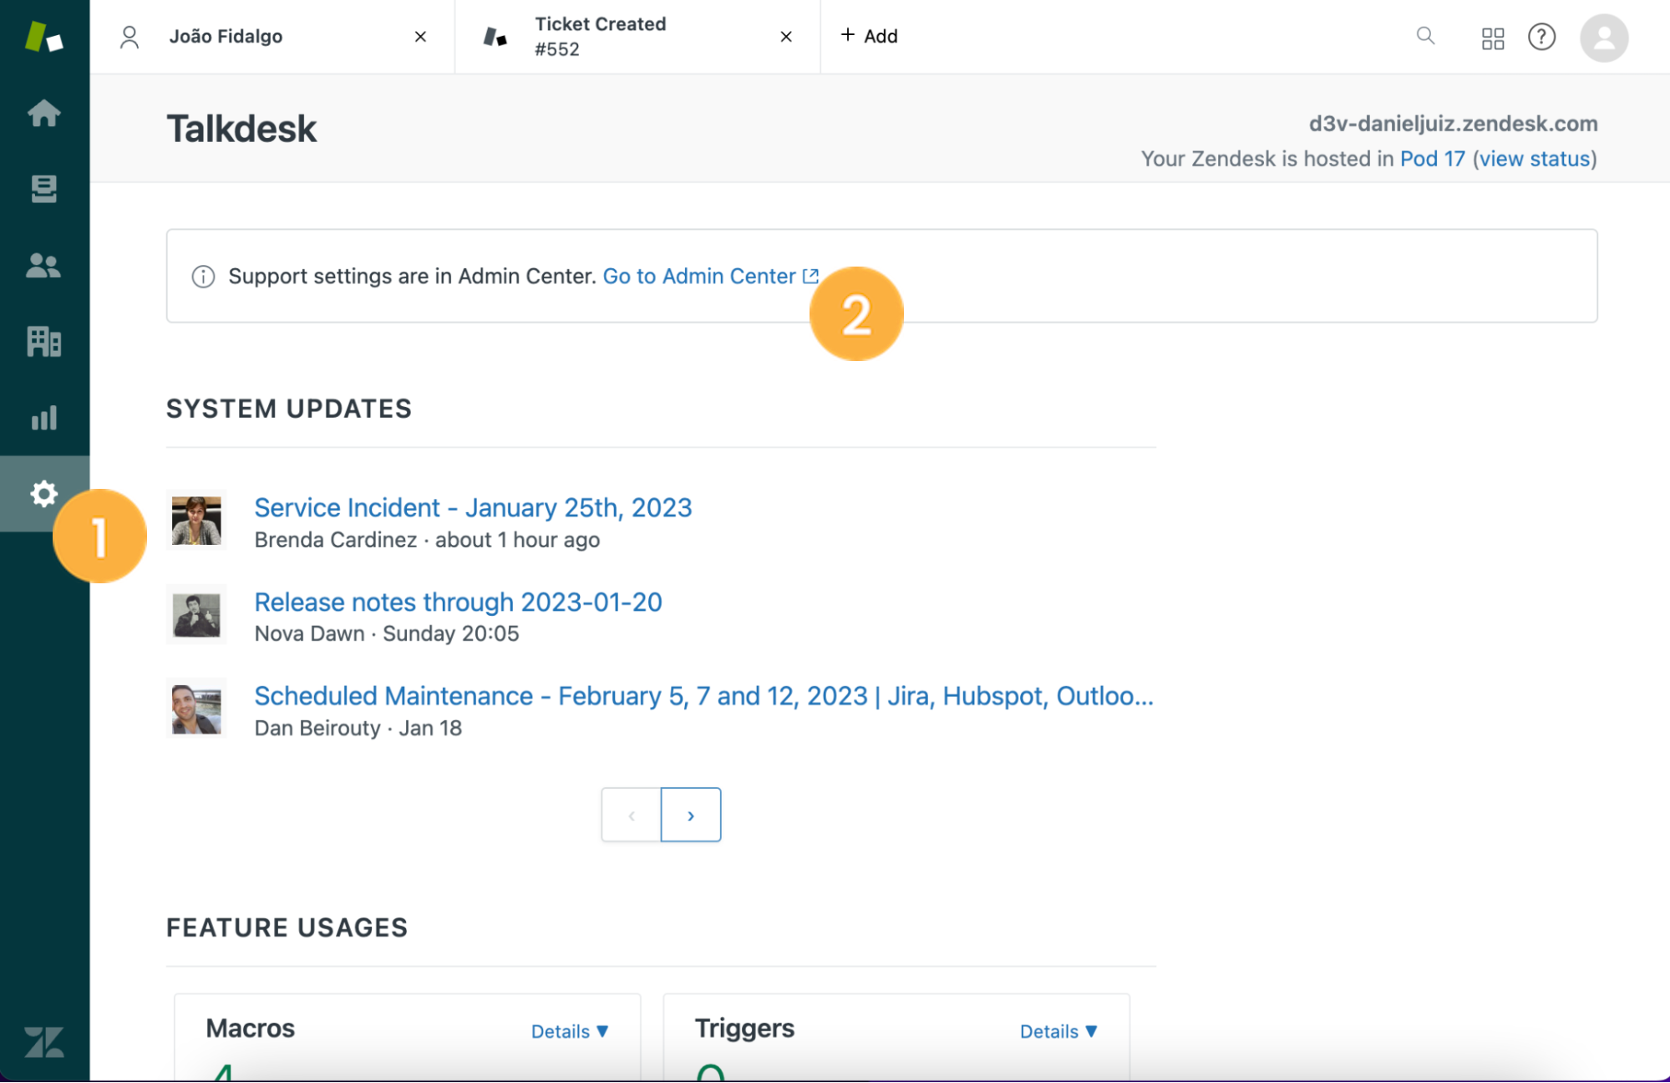
Task: Open the Admin gear icon in sidebar
Action: tap(44, 494)
